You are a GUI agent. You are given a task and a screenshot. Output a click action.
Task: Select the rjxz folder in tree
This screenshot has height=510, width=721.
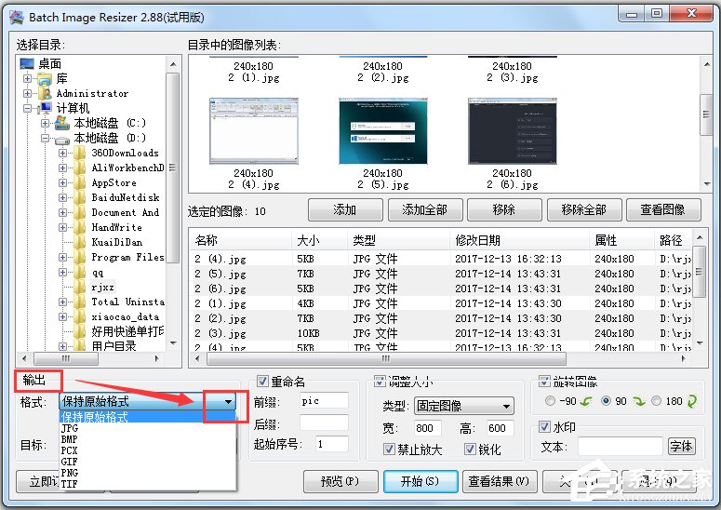click(x=102, y=287)
